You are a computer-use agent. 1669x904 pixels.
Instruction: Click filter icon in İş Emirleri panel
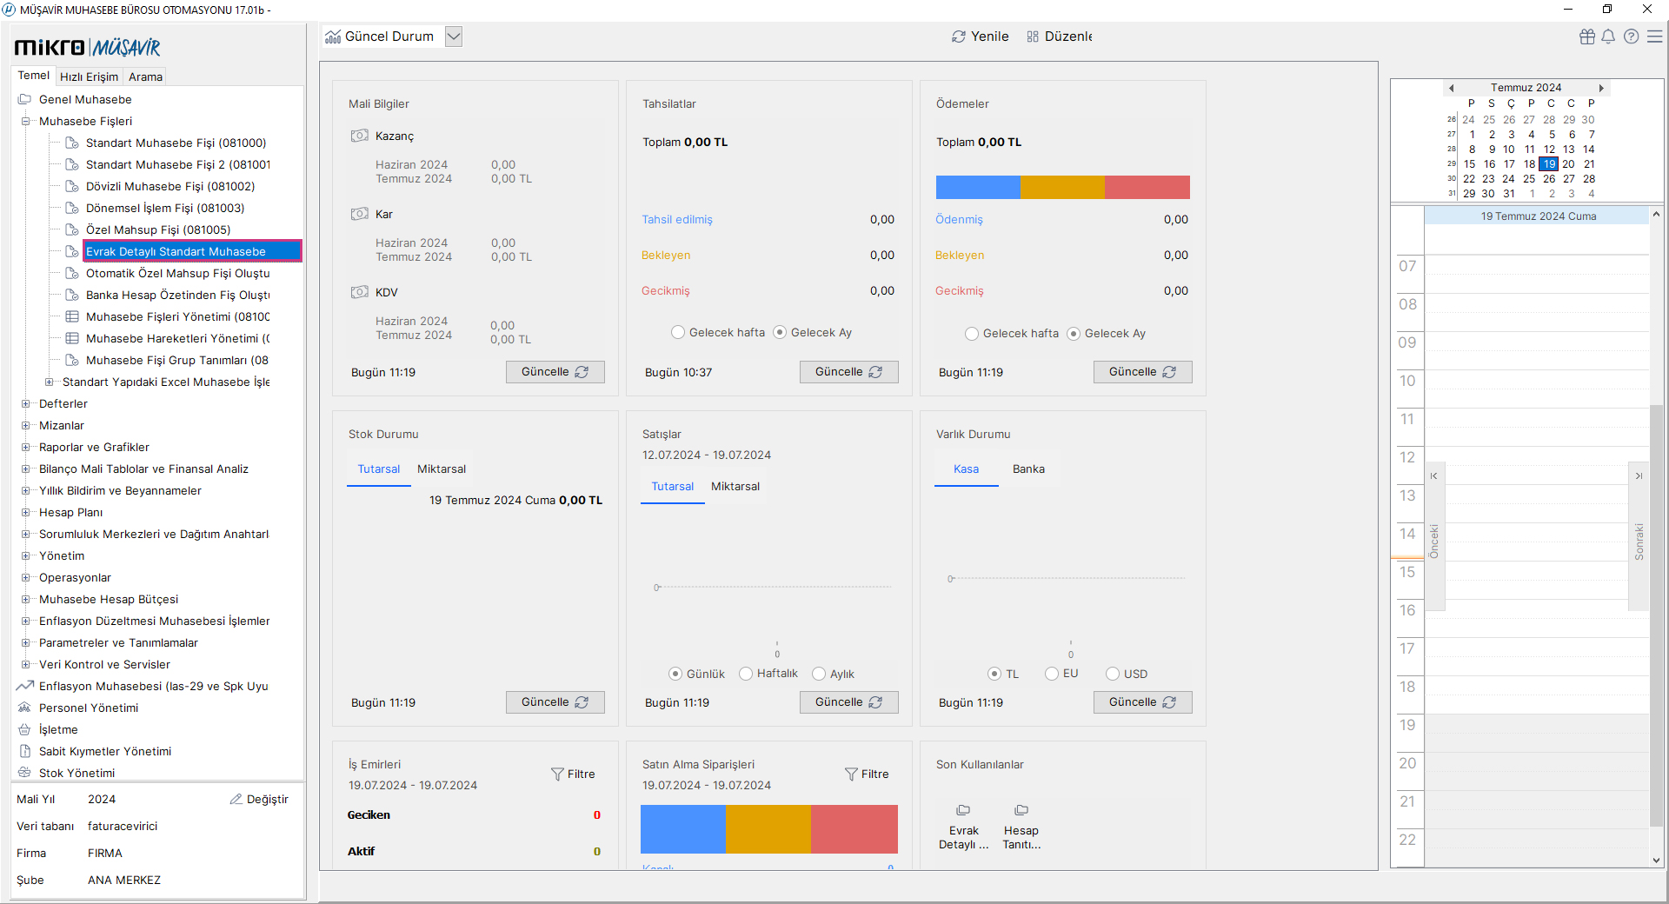[557, 774]
